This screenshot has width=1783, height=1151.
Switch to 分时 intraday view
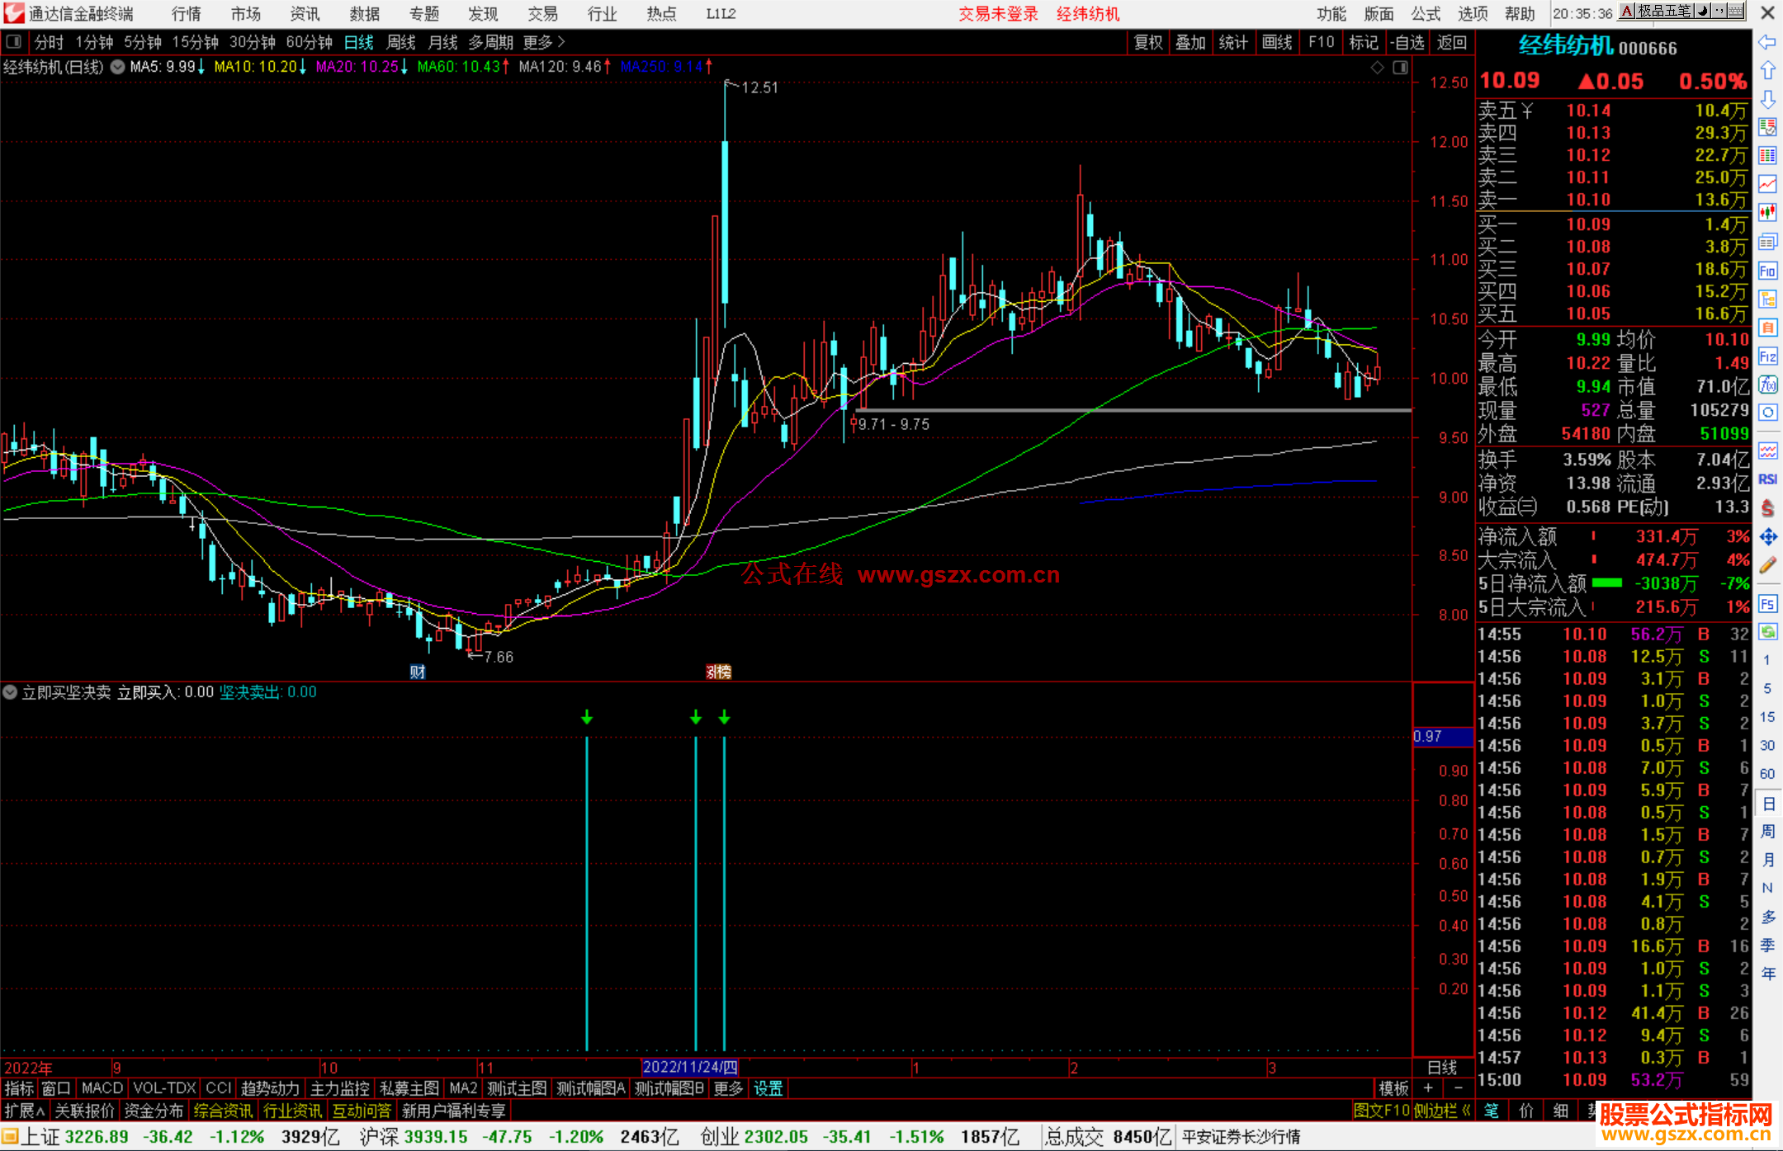pos(49,42)
